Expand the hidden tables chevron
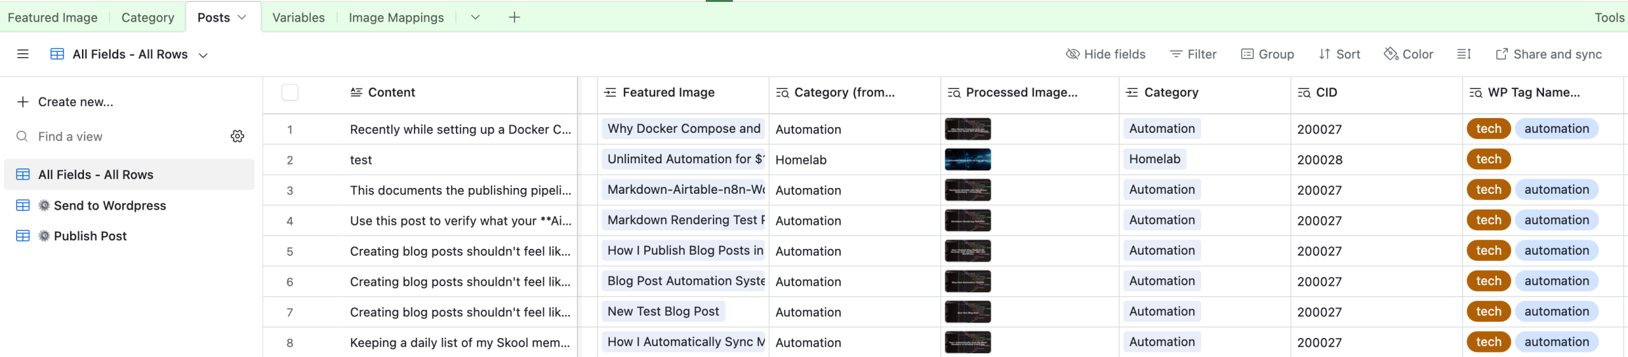The height and width of the screenshot is (357, 1628). pos(475,17)
